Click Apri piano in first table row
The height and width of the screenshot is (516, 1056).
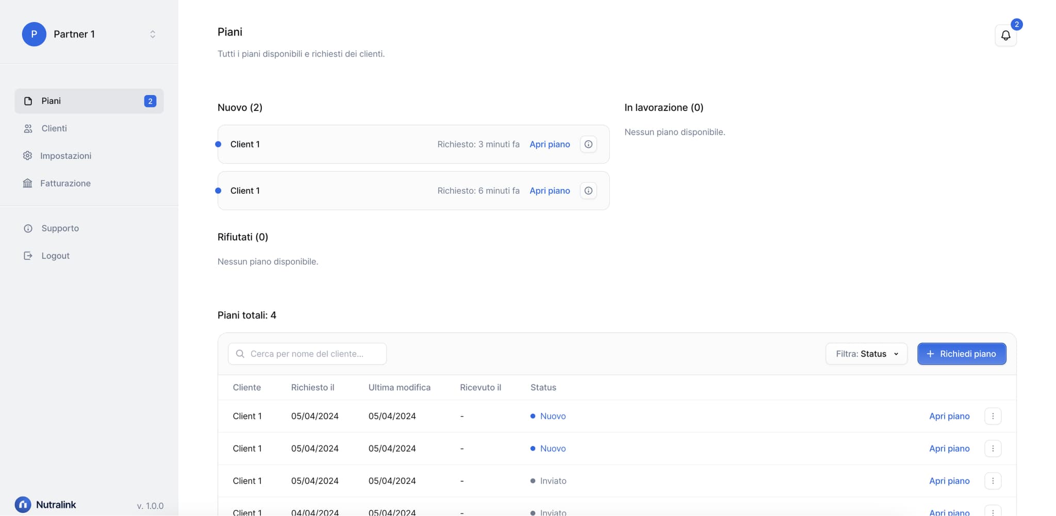(x=949, y=416)
